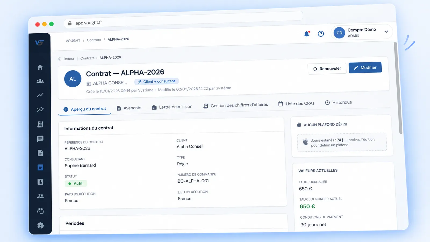430x242 pixels.
Task: Switch to the Avenants tab
Action: pos(129,108)
